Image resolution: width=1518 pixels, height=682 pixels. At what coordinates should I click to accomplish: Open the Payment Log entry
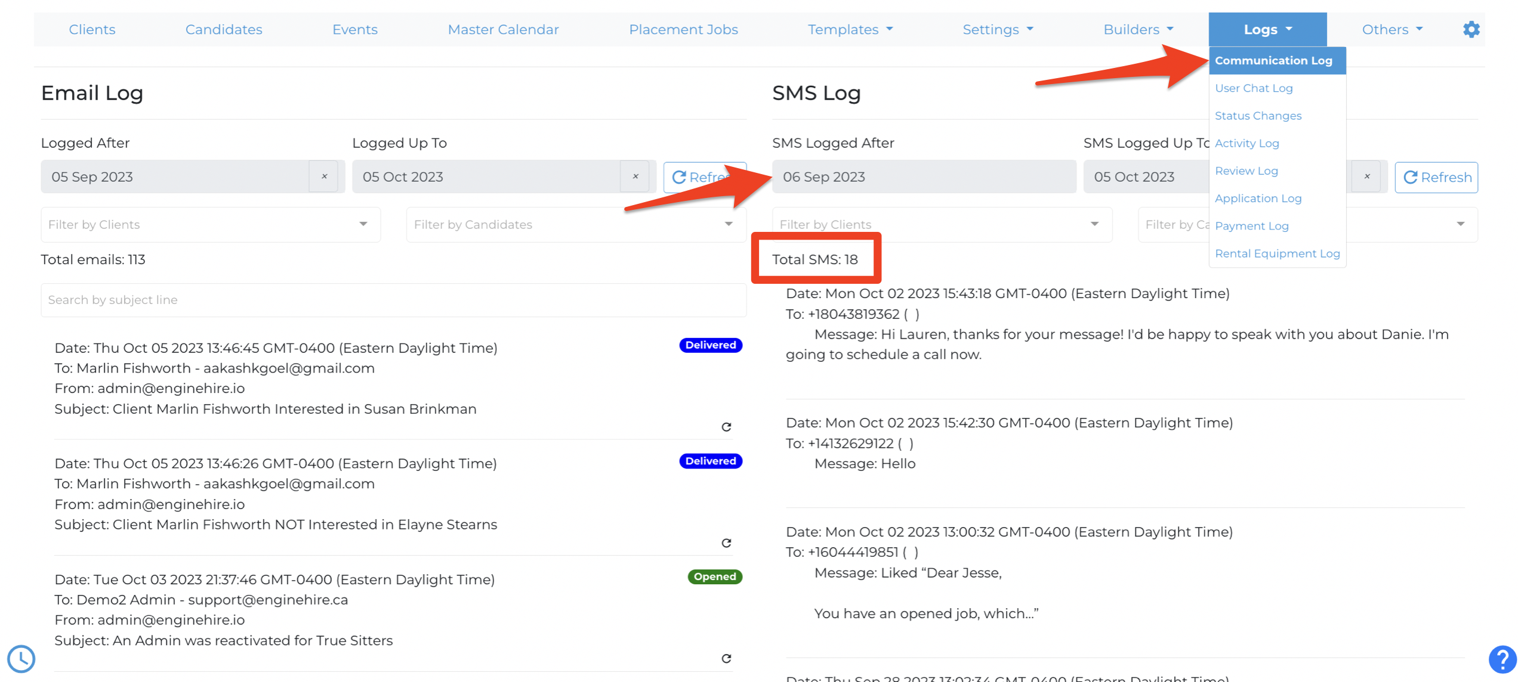(1251, 226)
